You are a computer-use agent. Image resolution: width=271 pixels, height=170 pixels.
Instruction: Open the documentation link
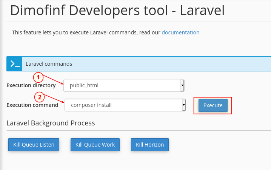[180, 32]
